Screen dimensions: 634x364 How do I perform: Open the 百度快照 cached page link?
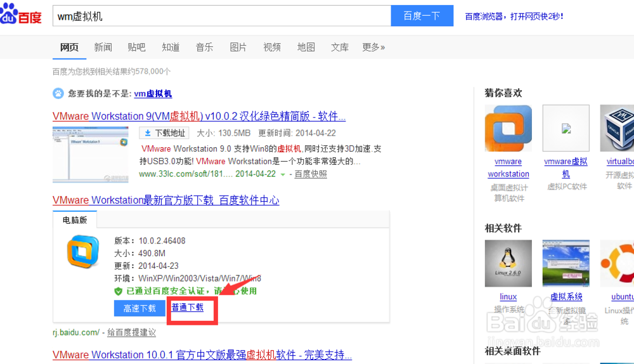pos(311,174)
